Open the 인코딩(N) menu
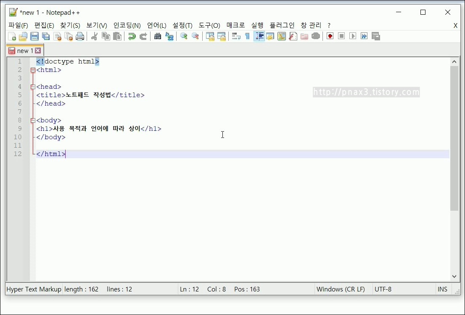The width and height of the screenshot is (465, 315). tap(127, 25)
